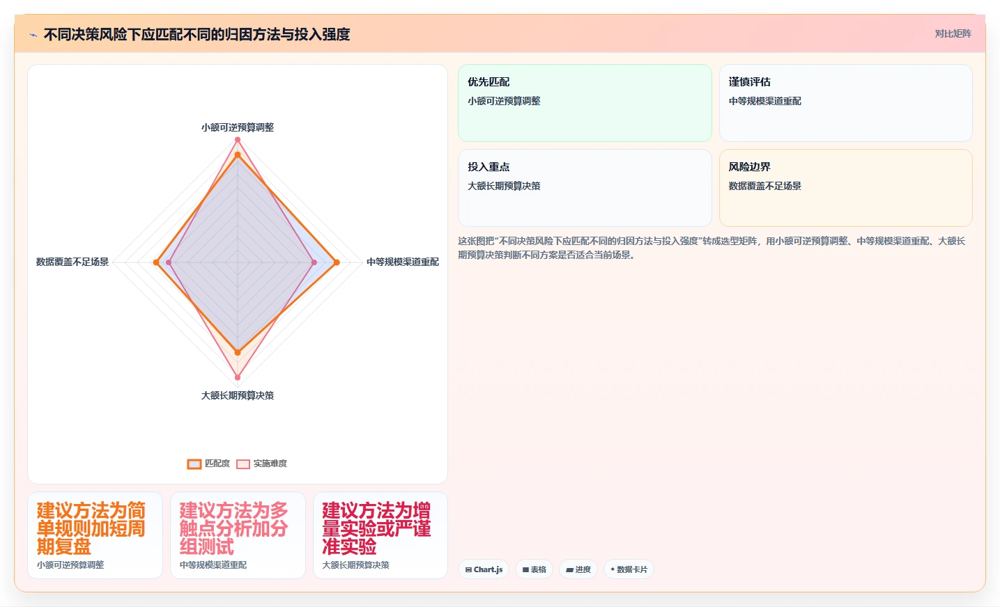Click the pink 实施难度 legend swatch
Screen dimensions: 1000x607
click(x=243, y=464)
